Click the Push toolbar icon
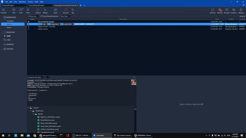246x138 pixels. coord(21,11)
